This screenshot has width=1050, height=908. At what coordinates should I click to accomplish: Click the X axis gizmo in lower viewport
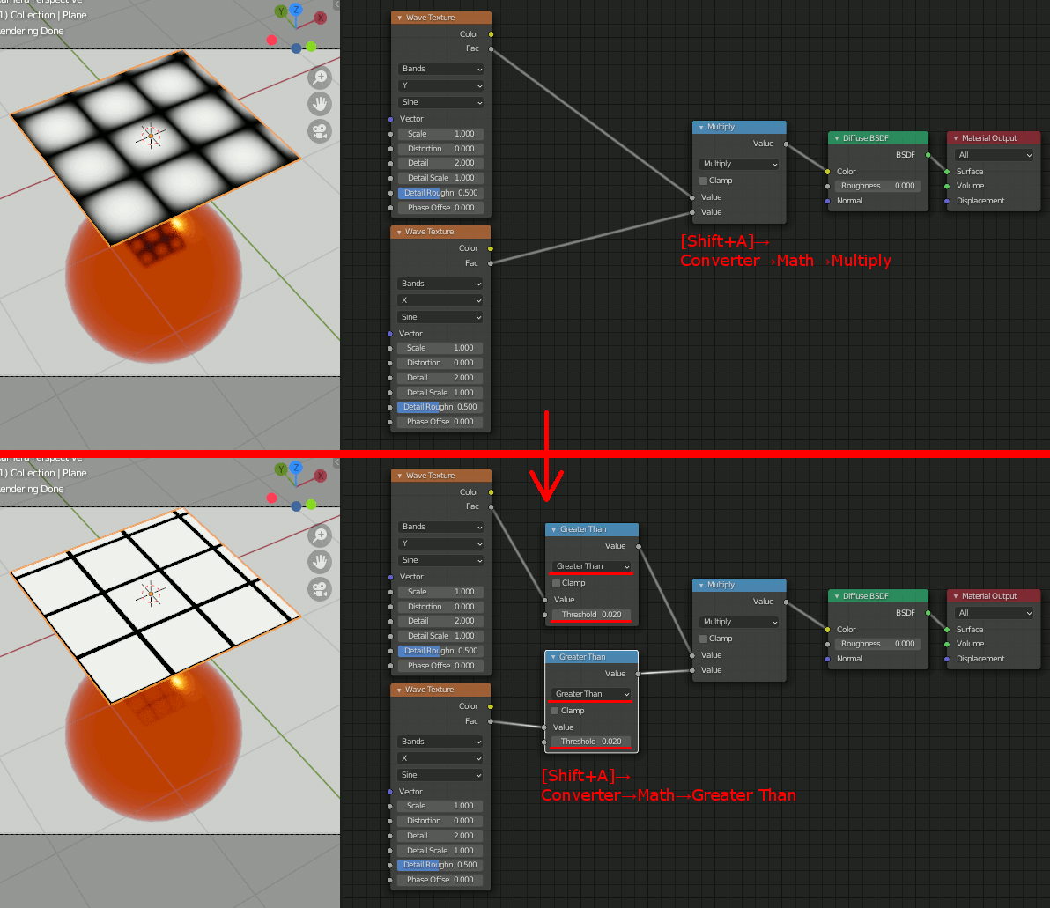(321, 476)
